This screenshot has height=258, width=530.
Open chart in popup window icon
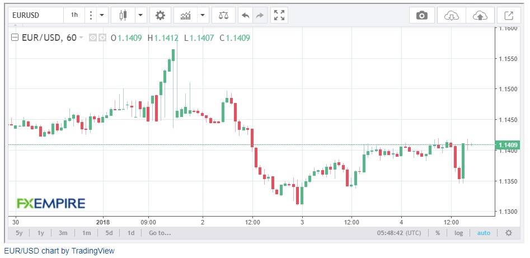[509, 15]
